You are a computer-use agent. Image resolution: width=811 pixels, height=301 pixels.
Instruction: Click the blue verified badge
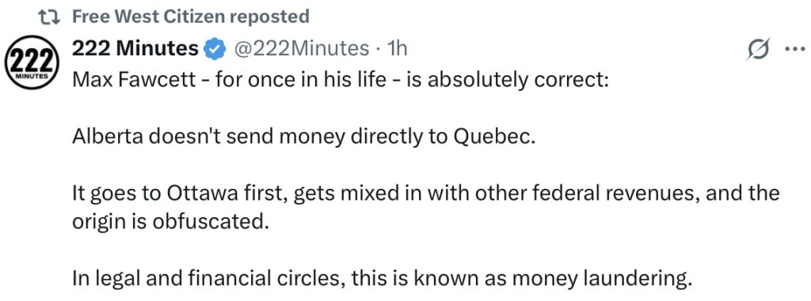tap(215, 49)
